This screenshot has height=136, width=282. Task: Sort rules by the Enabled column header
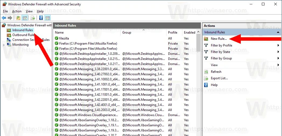[x=189, y=33]
